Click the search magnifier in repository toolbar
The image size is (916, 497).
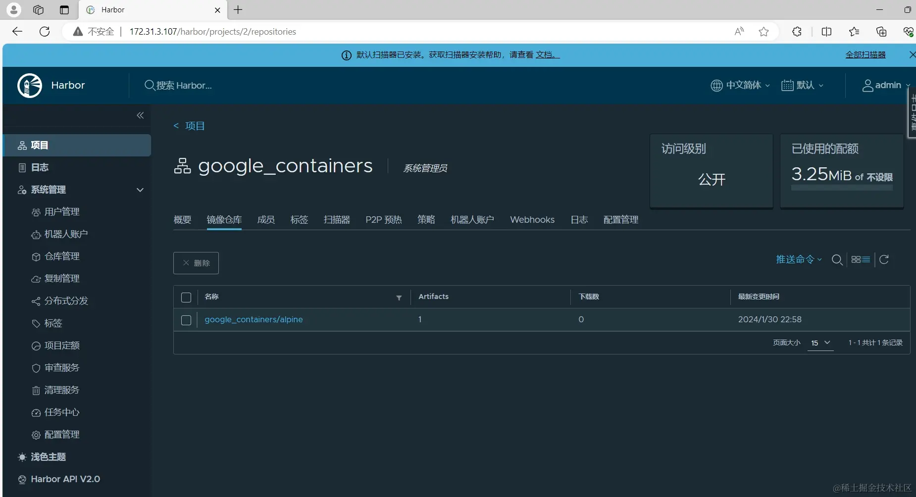tap(837, 260)
